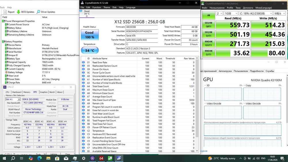Switch to Memory tab in CPU-Z

point(27,92)
